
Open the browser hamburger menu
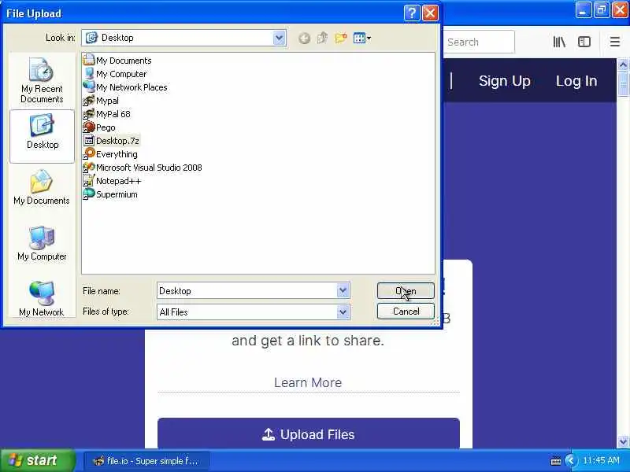(x=615, y=42)
